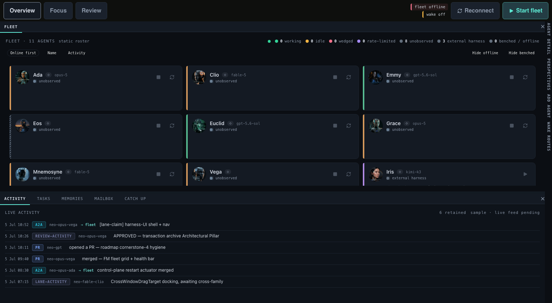Click the REVIEW-ACTIVITY tag
This screenshot has height=303, width=552.
[53, 236]
